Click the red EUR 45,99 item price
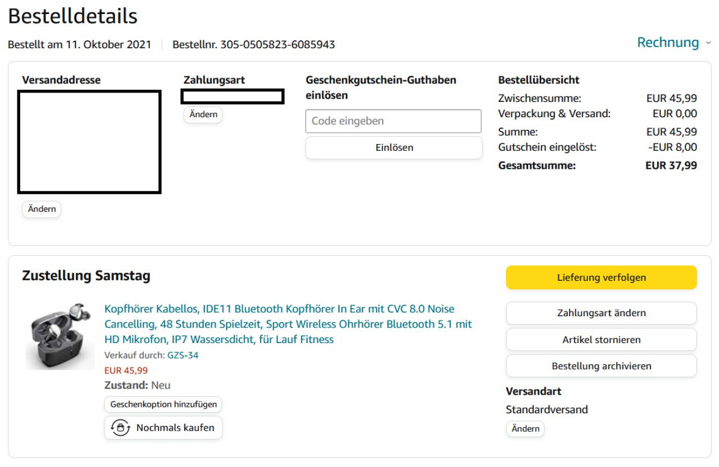The width and height of the screenshot is (719, 467). 126,371
